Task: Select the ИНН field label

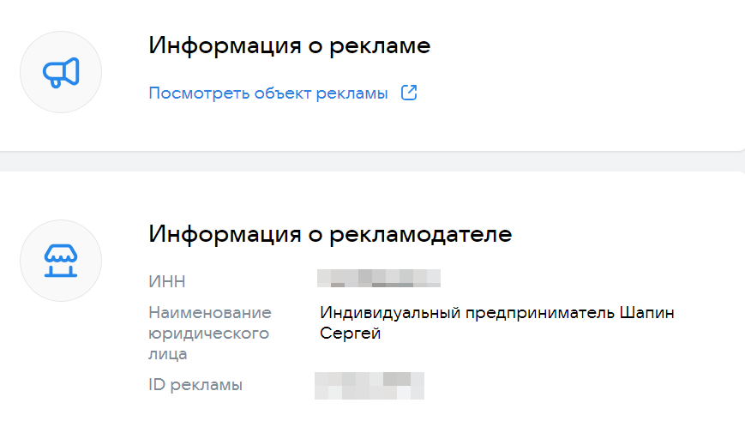Action: tap(167, 282)
